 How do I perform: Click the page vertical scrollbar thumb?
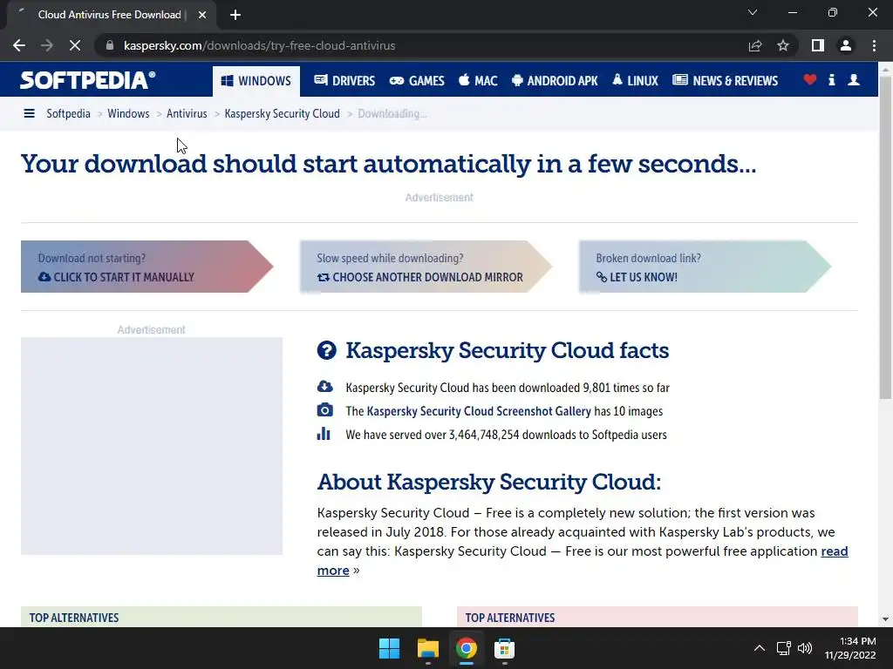[x=885, y=236]
